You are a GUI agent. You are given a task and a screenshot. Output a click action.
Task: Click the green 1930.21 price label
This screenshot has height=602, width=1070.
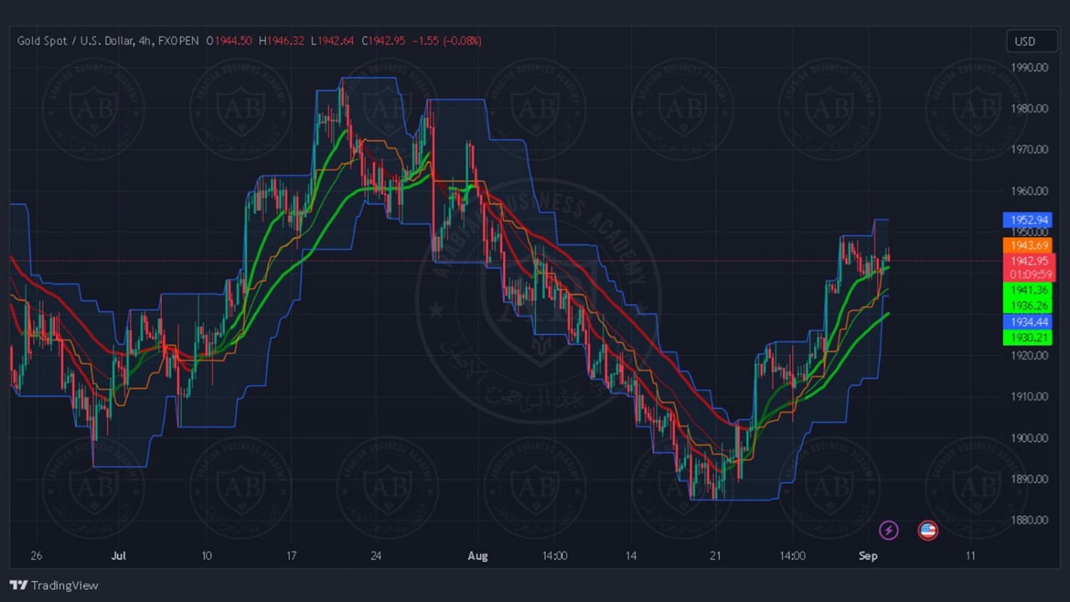pyautogui.click(x=1028, y=338)
